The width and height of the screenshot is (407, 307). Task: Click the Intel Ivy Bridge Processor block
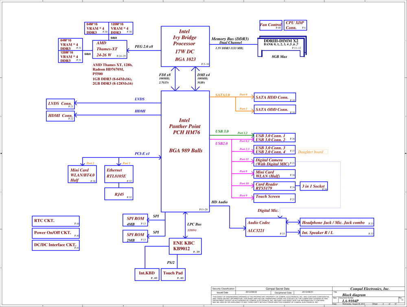coord(185,46)
